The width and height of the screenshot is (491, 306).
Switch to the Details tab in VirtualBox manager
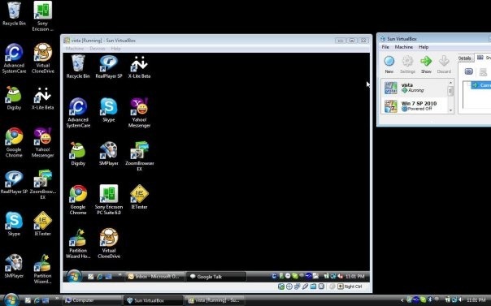(x=465, y=58)
